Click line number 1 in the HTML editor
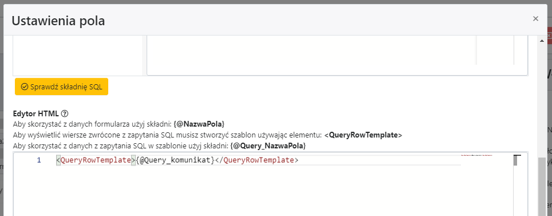The height and width of the screenshot is (216, 552). click(x=39, y=160)
